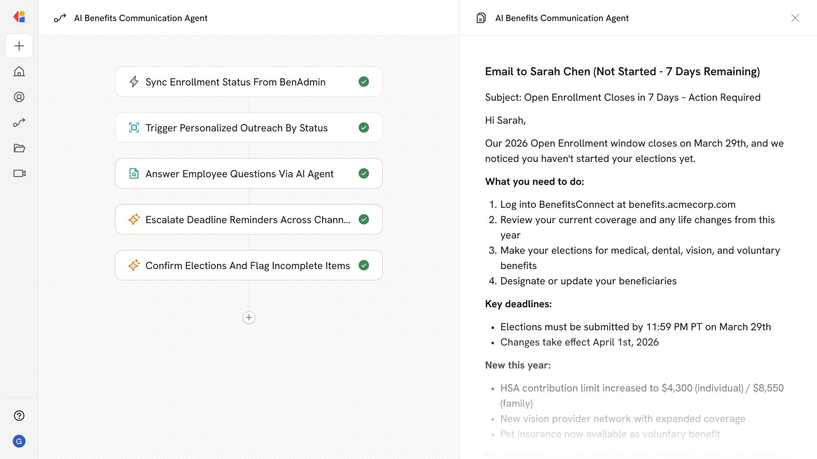
Task: Open the workflows path icon in sidebar
Action: point(19,122)
